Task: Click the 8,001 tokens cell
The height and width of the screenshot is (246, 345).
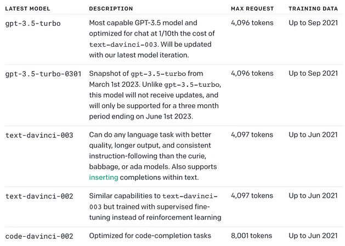Action: tap(252, 236)
